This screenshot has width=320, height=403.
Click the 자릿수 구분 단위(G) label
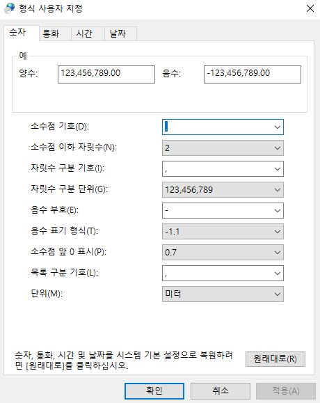(x=70, y=189)
